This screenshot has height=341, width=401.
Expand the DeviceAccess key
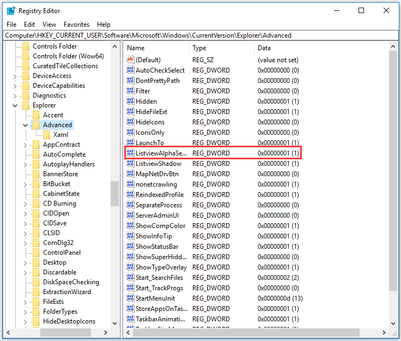click(15, 76)
